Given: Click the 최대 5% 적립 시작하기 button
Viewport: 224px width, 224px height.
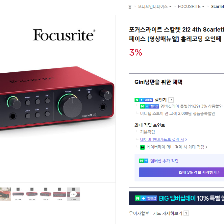Looking at the screenshot, I should click(182, 172).
